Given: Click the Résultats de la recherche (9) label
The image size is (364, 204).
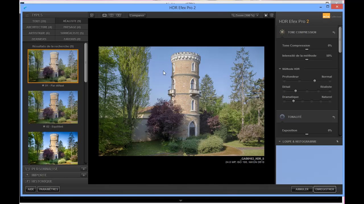Looking at the screenshot, I should coord(53,46).
